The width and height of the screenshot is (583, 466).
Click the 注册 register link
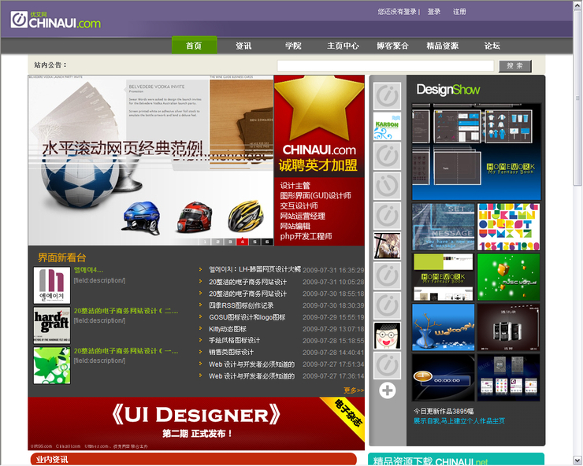(x=459, y=12)
